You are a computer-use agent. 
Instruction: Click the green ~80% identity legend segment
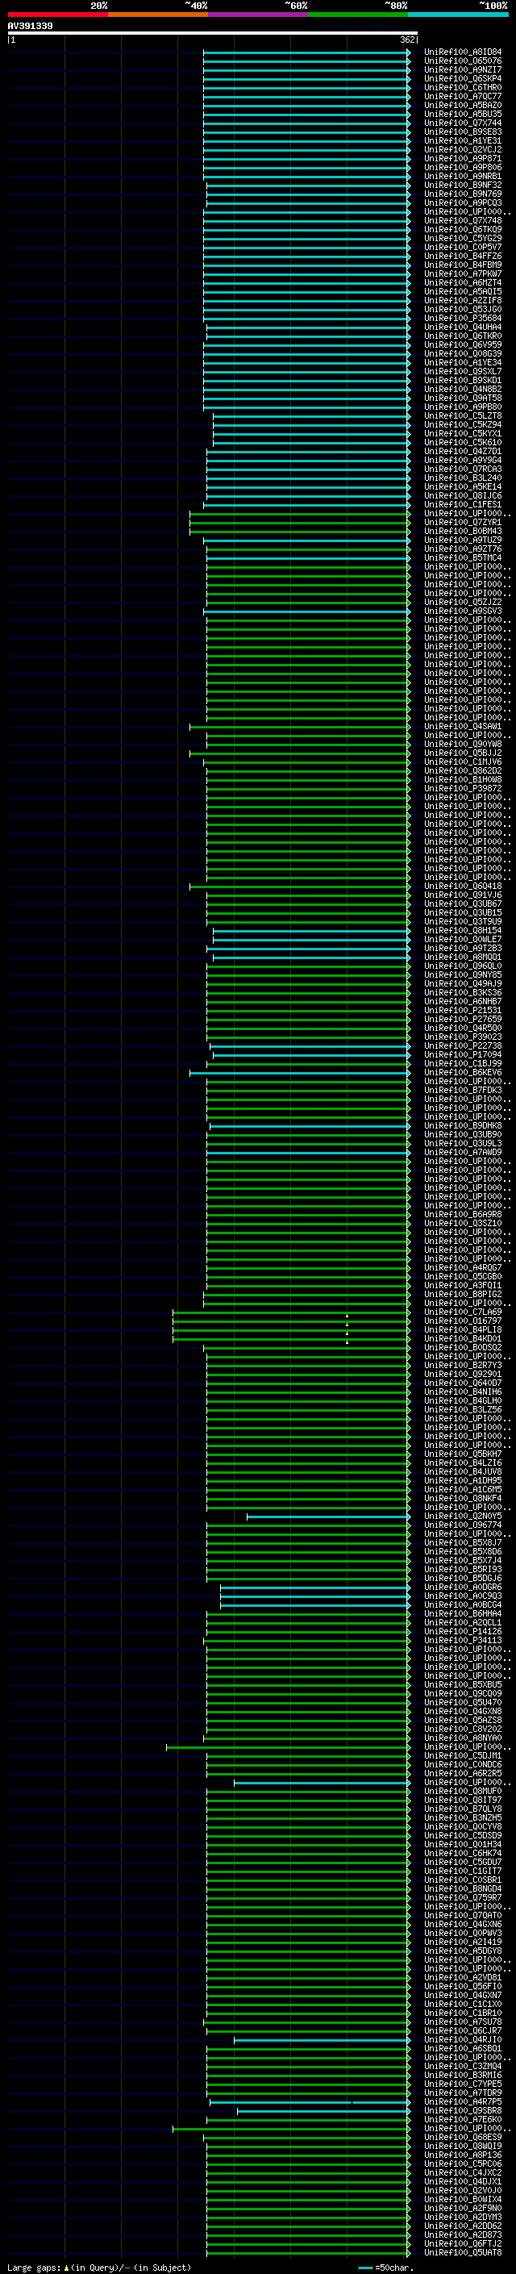coord(358,15)
